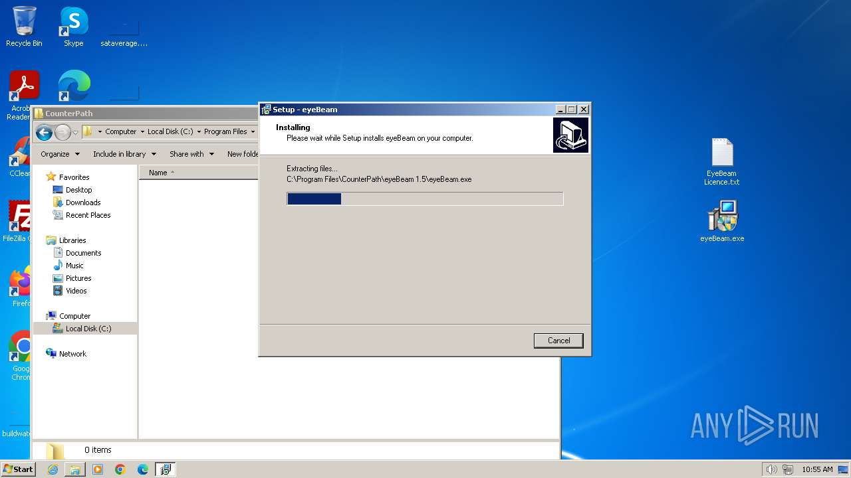Select Network in the navigation pane

[72, 354]
